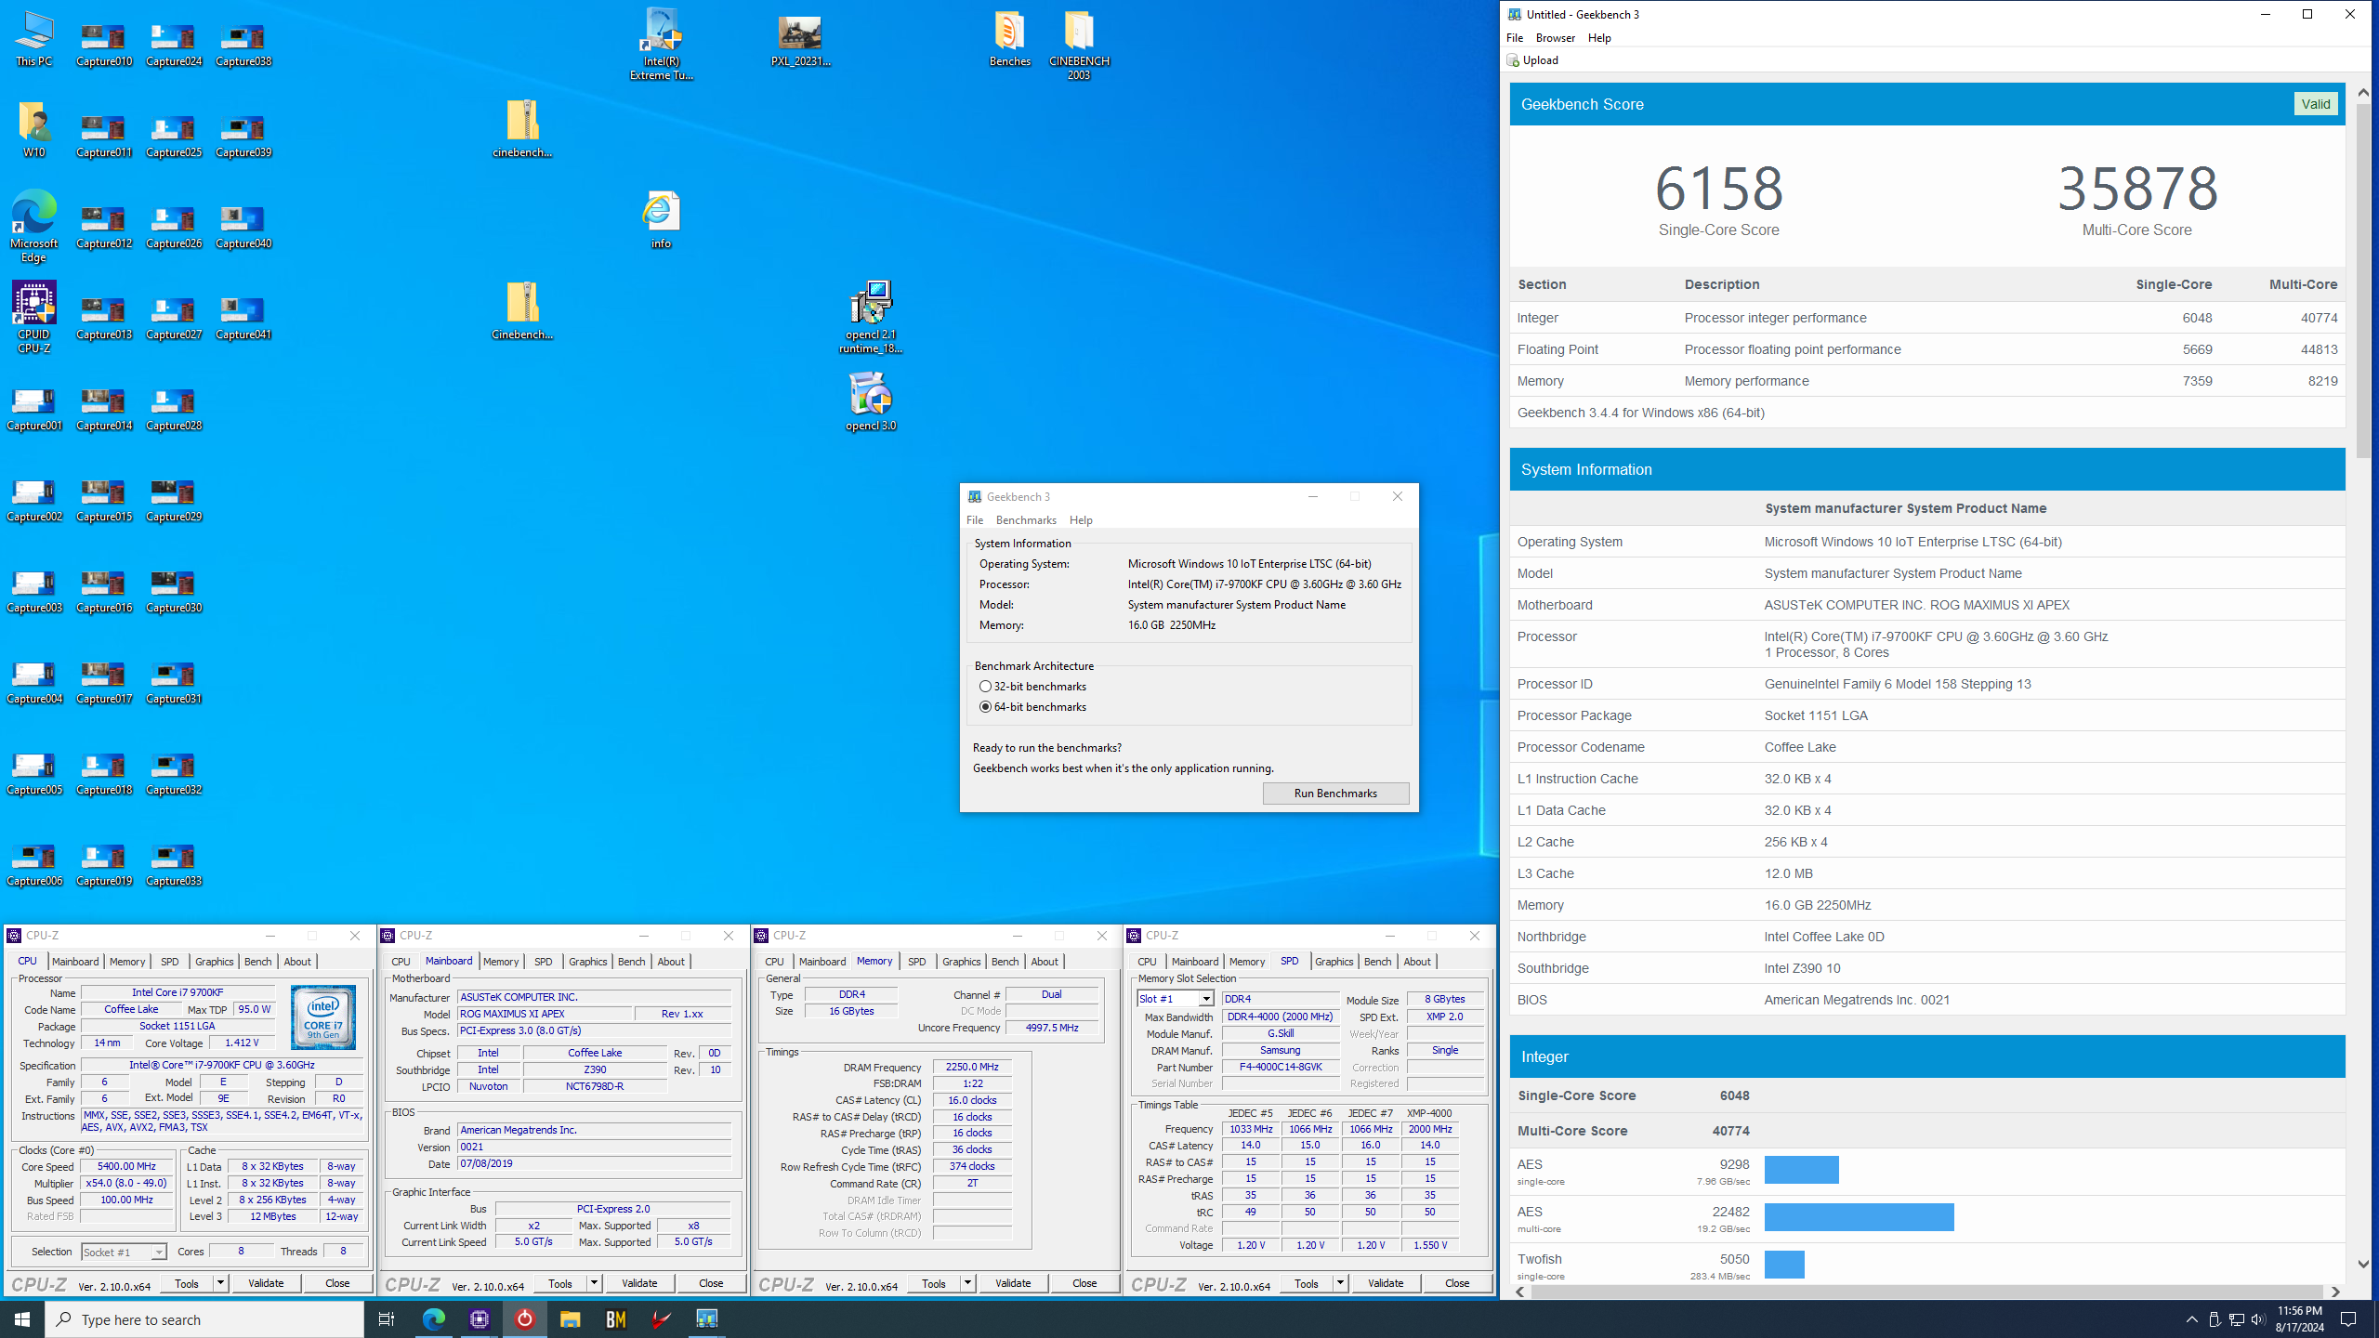Open the CPUID CPU-Z desktop shortcut

tap(34, 318)
